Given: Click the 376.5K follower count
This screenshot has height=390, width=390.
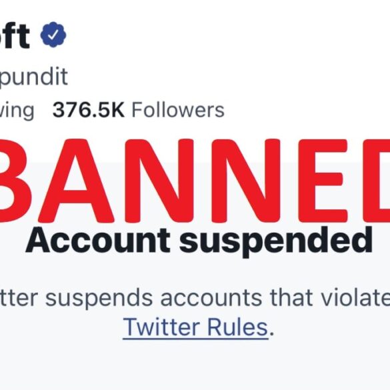Looking at the screenshot, I should click(88, 110).
